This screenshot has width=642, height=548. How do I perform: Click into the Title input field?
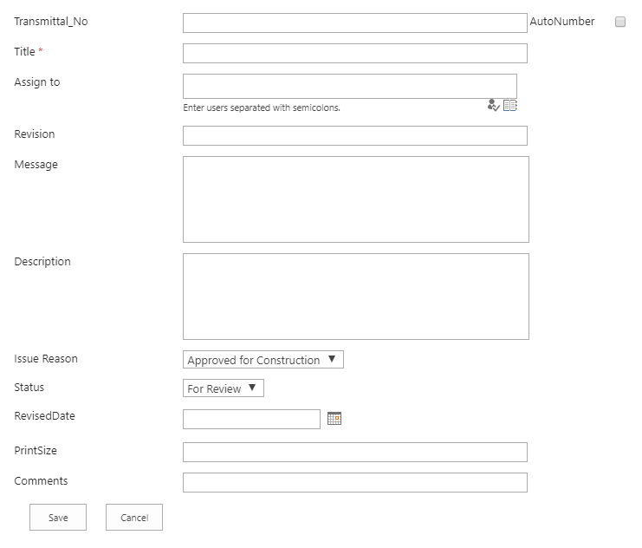(x=355, y=53)
